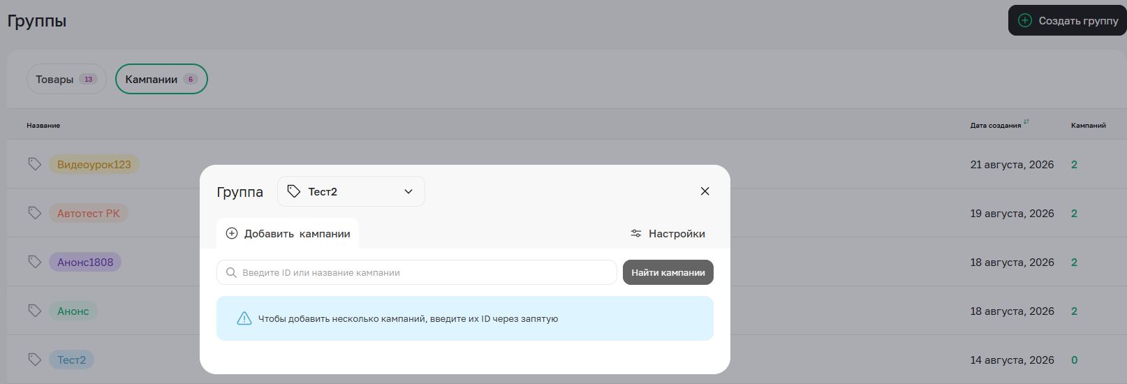Expand the group selector chevron arrow
This screenshot has height=384, width=1127.
coord(408,191)
